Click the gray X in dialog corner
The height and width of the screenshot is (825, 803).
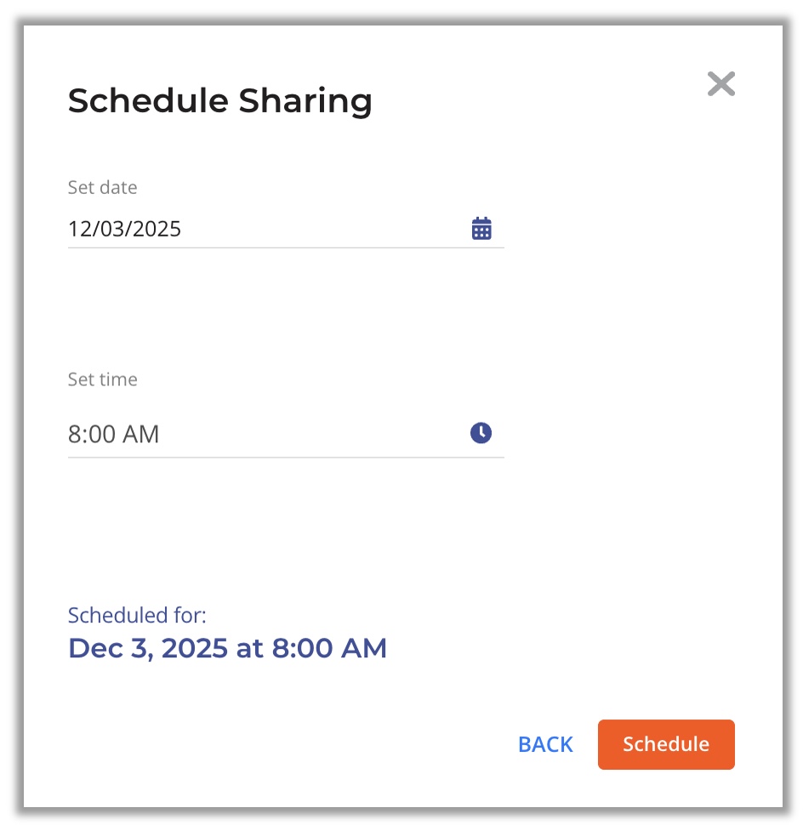720,84
